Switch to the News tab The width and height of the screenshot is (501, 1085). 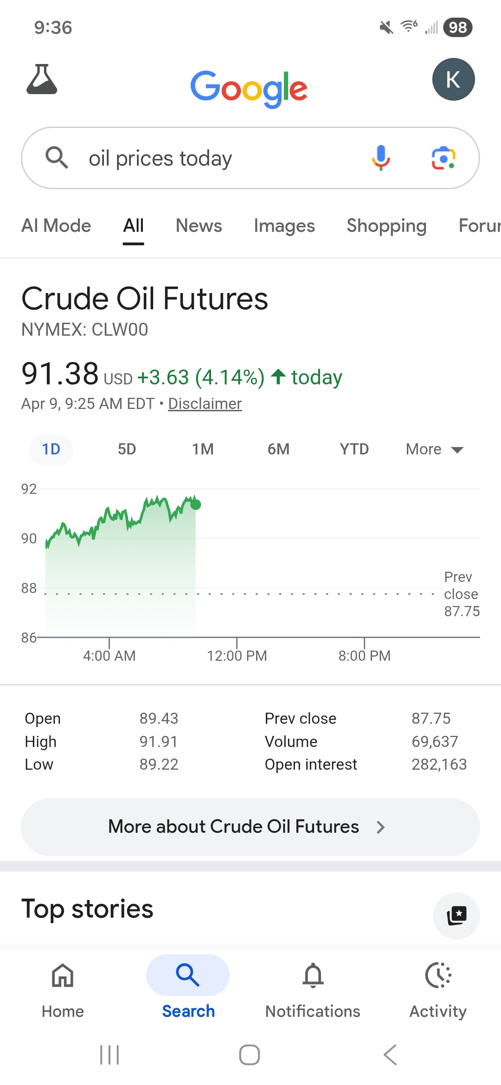pos(199,226)
